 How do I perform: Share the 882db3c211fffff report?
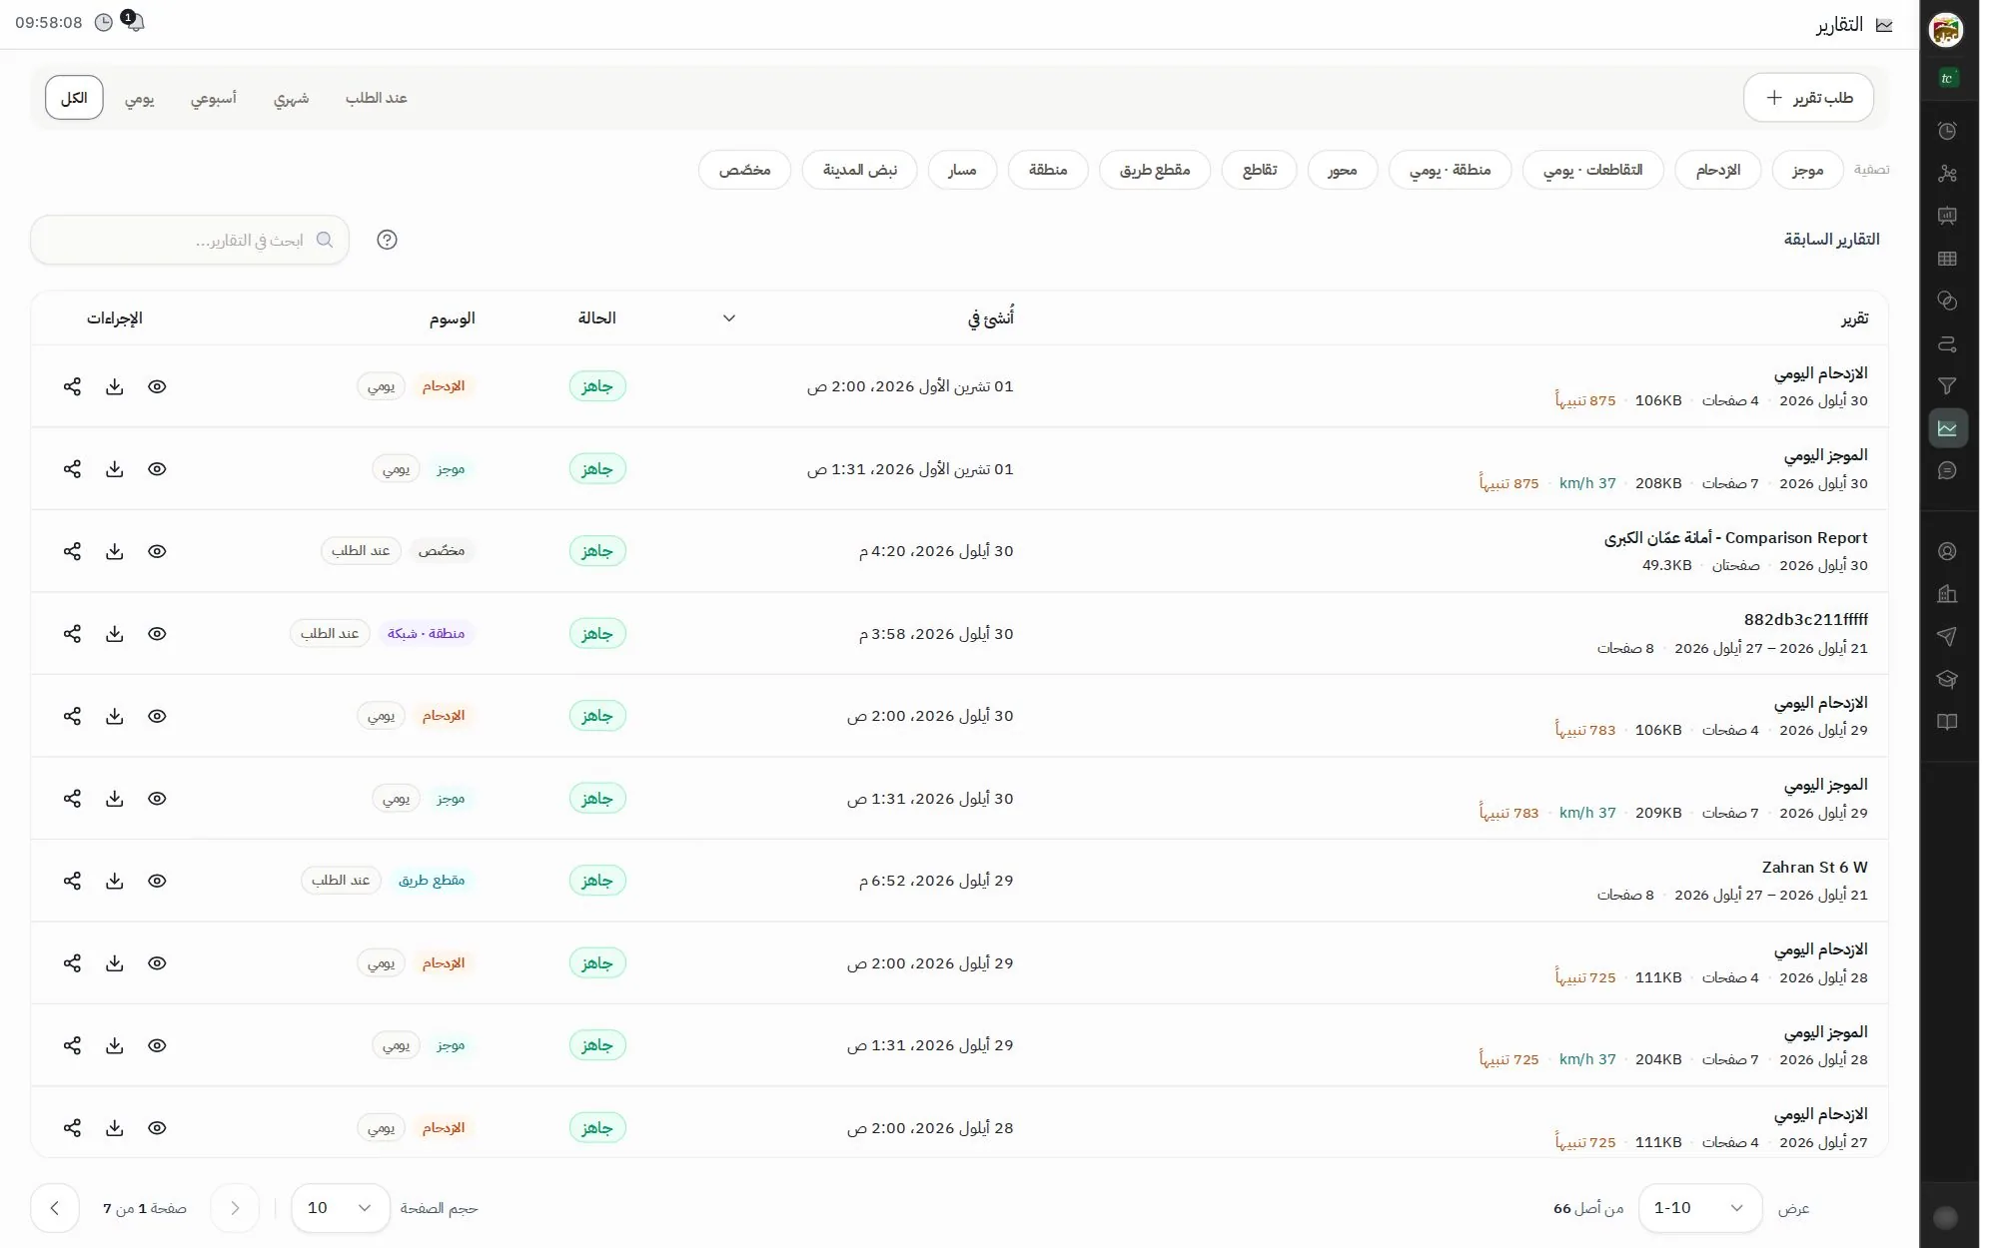72,634
